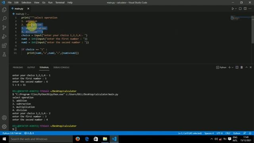Open the Selection menu
The height and width of the screenshot is (143, 254).
(x=26, y=3)
